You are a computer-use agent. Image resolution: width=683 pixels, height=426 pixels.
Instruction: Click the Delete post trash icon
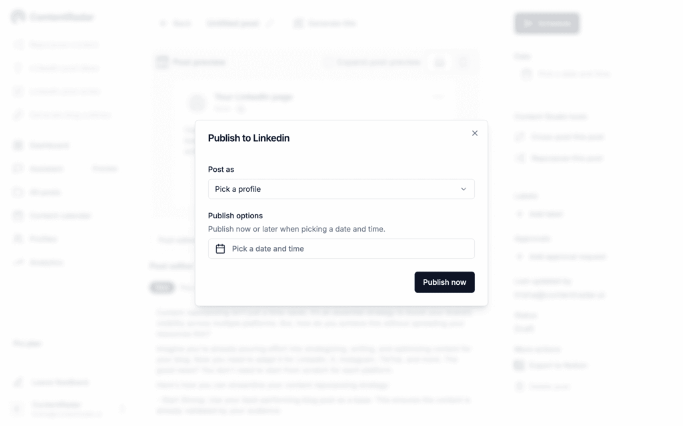(520, 387)
